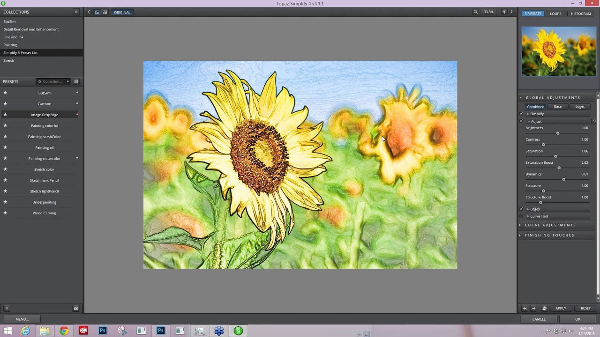Viewport: 600px width, 337px height.
Task: Open the Collections settings gear icon
Action: (x=76, y=12)
